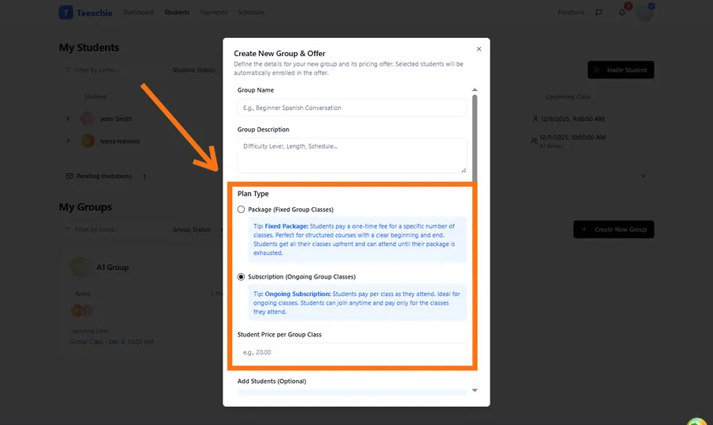Select Package (Fixed Group Classes) radio button

click(x=241, y=209)
